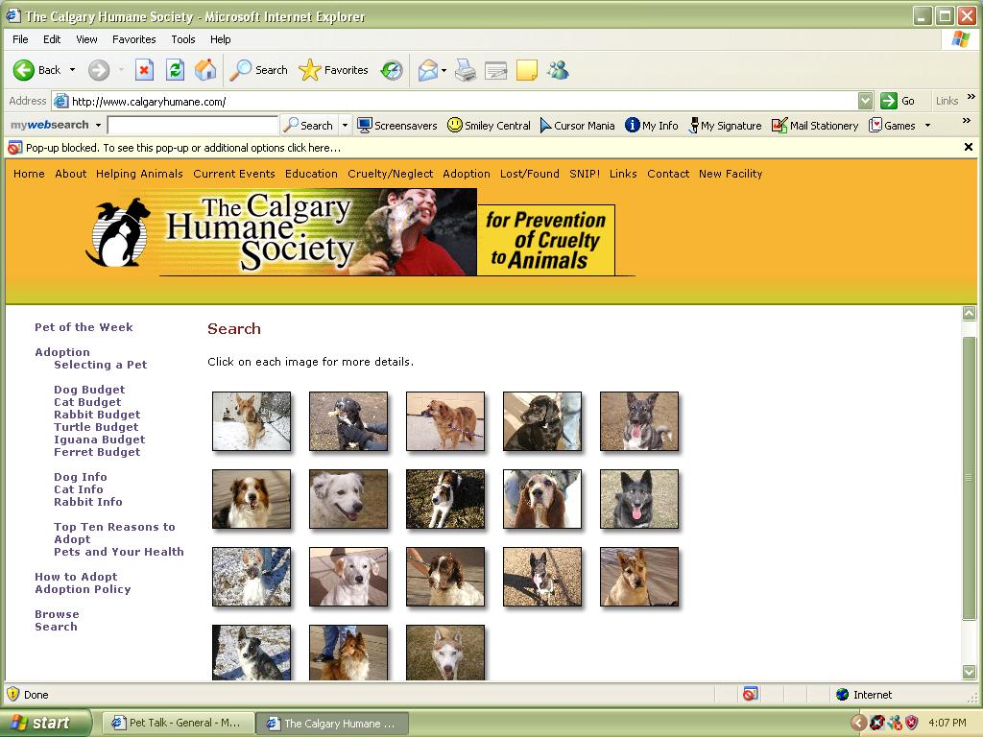Open the History clock icon
Screen dimensions: 983x737
[392, 70]
